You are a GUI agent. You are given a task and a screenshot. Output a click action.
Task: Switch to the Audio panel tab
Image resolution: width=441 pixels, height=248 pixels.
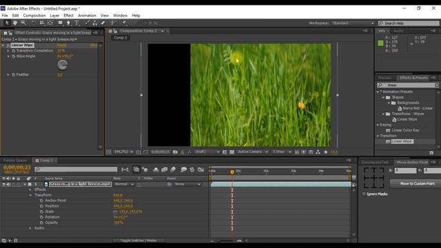[x=398, y=30]
